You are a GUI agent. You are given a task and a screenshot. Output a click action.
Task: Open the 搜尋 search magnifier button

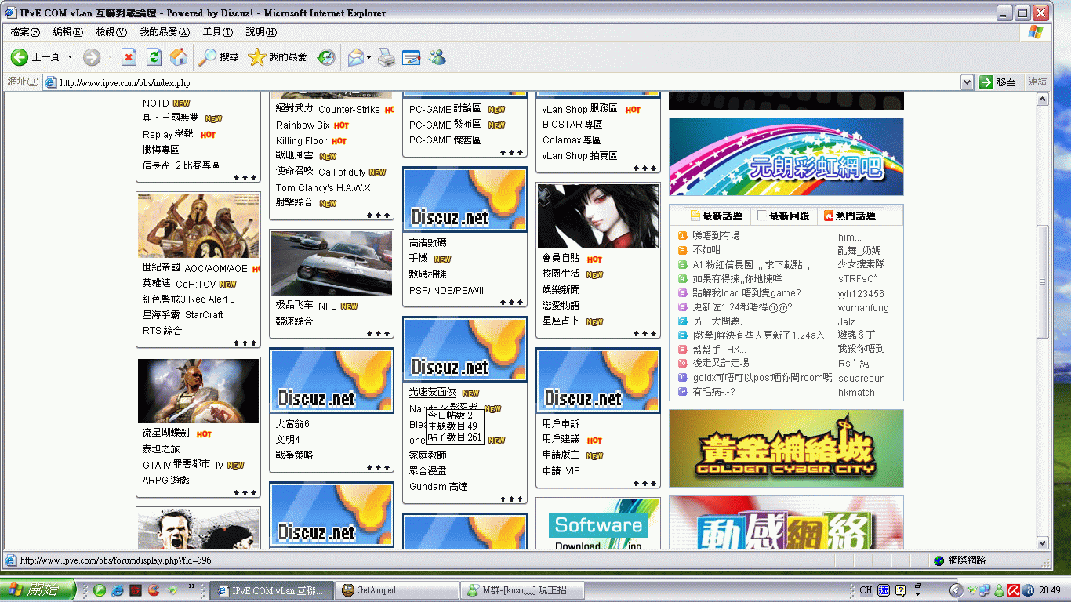(x=219, y=57)
